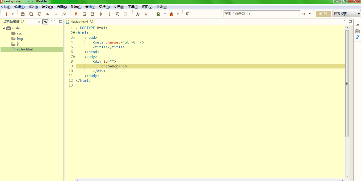Screen dimensions: 361x181
Task: Click left-pointing arrow with bar icon
Action: (x=101, y=14)
